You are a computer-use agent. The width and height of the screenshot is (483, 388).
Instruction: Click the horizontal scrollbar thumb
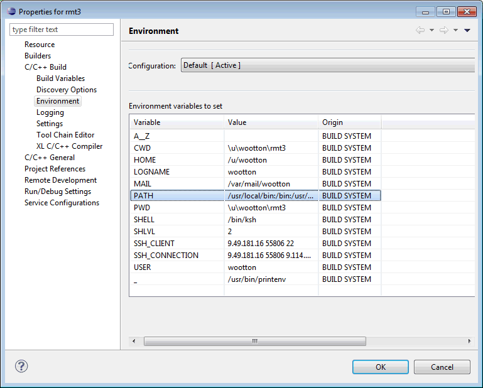click(x=254, y=342)
